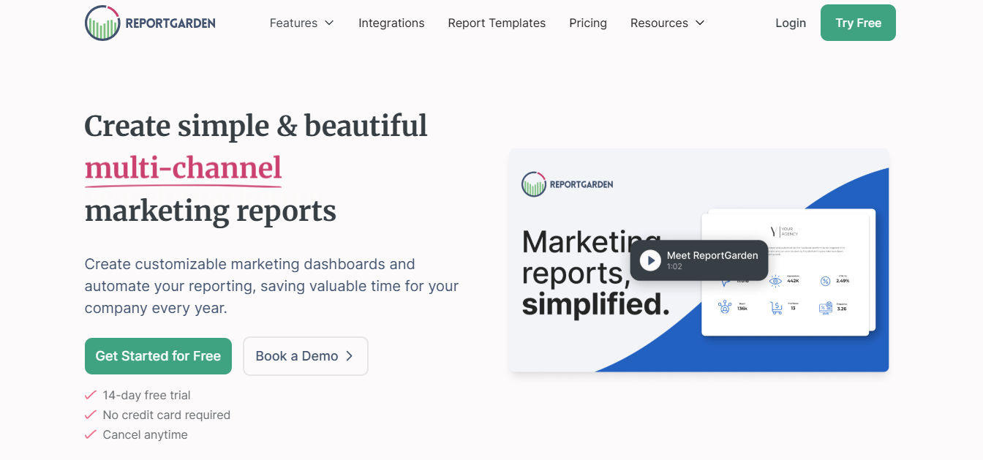This screenshot has height=460, width=983.
Task: Click the Frequency monitor icon showing 3.26
Action: 826,308
